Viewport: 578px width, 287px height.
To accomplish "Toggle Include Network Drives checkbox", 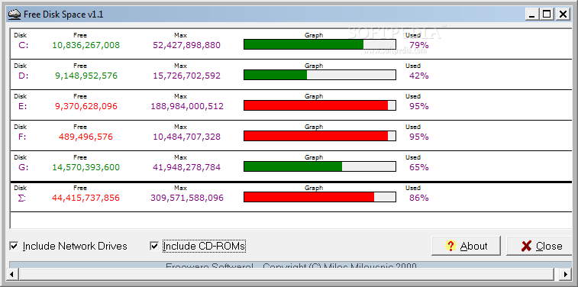I will pyautogui.click(x=14, y=246).
